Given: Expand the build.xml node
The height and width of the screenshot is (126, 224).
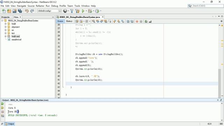Looking at the screenshot, I should click(x=6, y=36).
